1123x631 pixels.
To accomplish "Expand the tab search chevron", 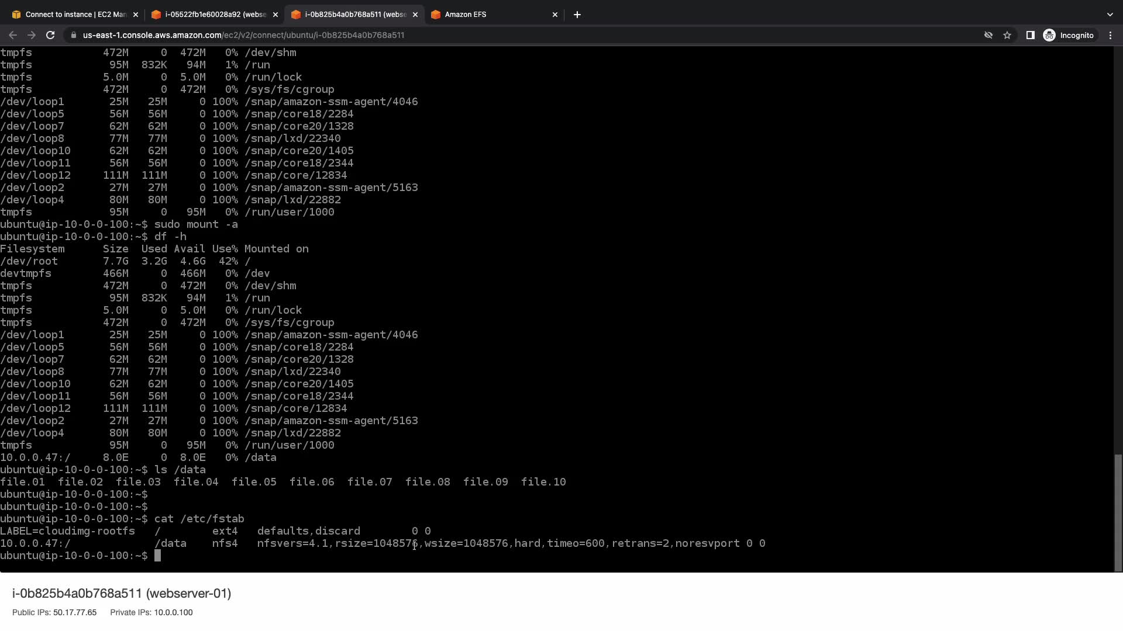I will pos(1110,15).
